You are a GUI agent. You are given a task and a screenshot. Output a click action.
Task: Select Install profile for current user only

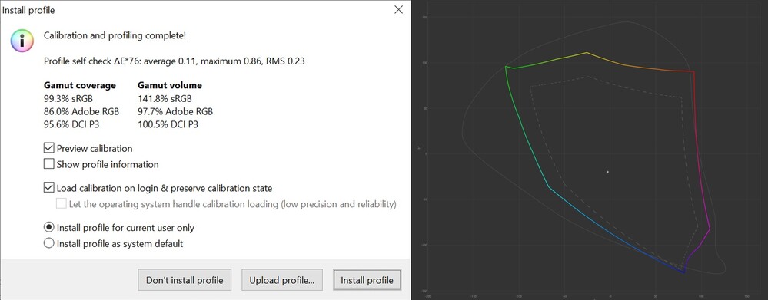[48, 228]
